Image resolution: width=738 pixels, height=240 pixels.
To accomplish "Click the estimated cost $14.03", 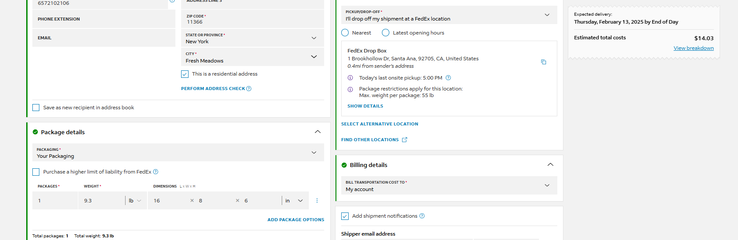I will click(x=704, y=38).
